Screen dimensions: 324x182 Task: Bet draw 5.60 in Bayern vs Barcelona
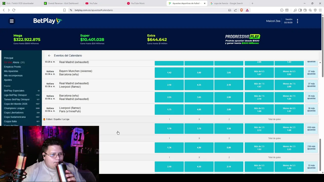pos(199,73)
